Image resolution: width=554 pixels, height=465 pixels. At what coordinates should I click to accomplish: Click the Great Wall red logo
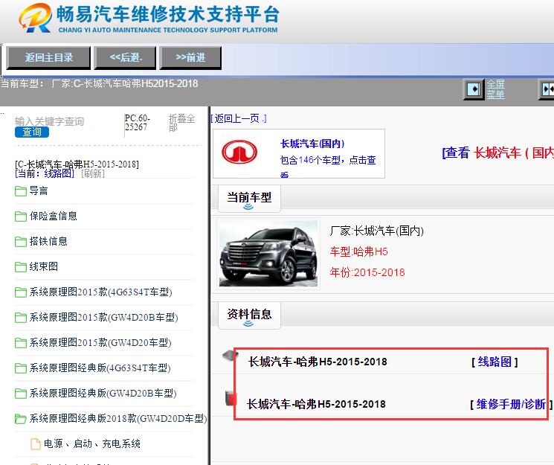pyautogui.click(x=239, y=153)
